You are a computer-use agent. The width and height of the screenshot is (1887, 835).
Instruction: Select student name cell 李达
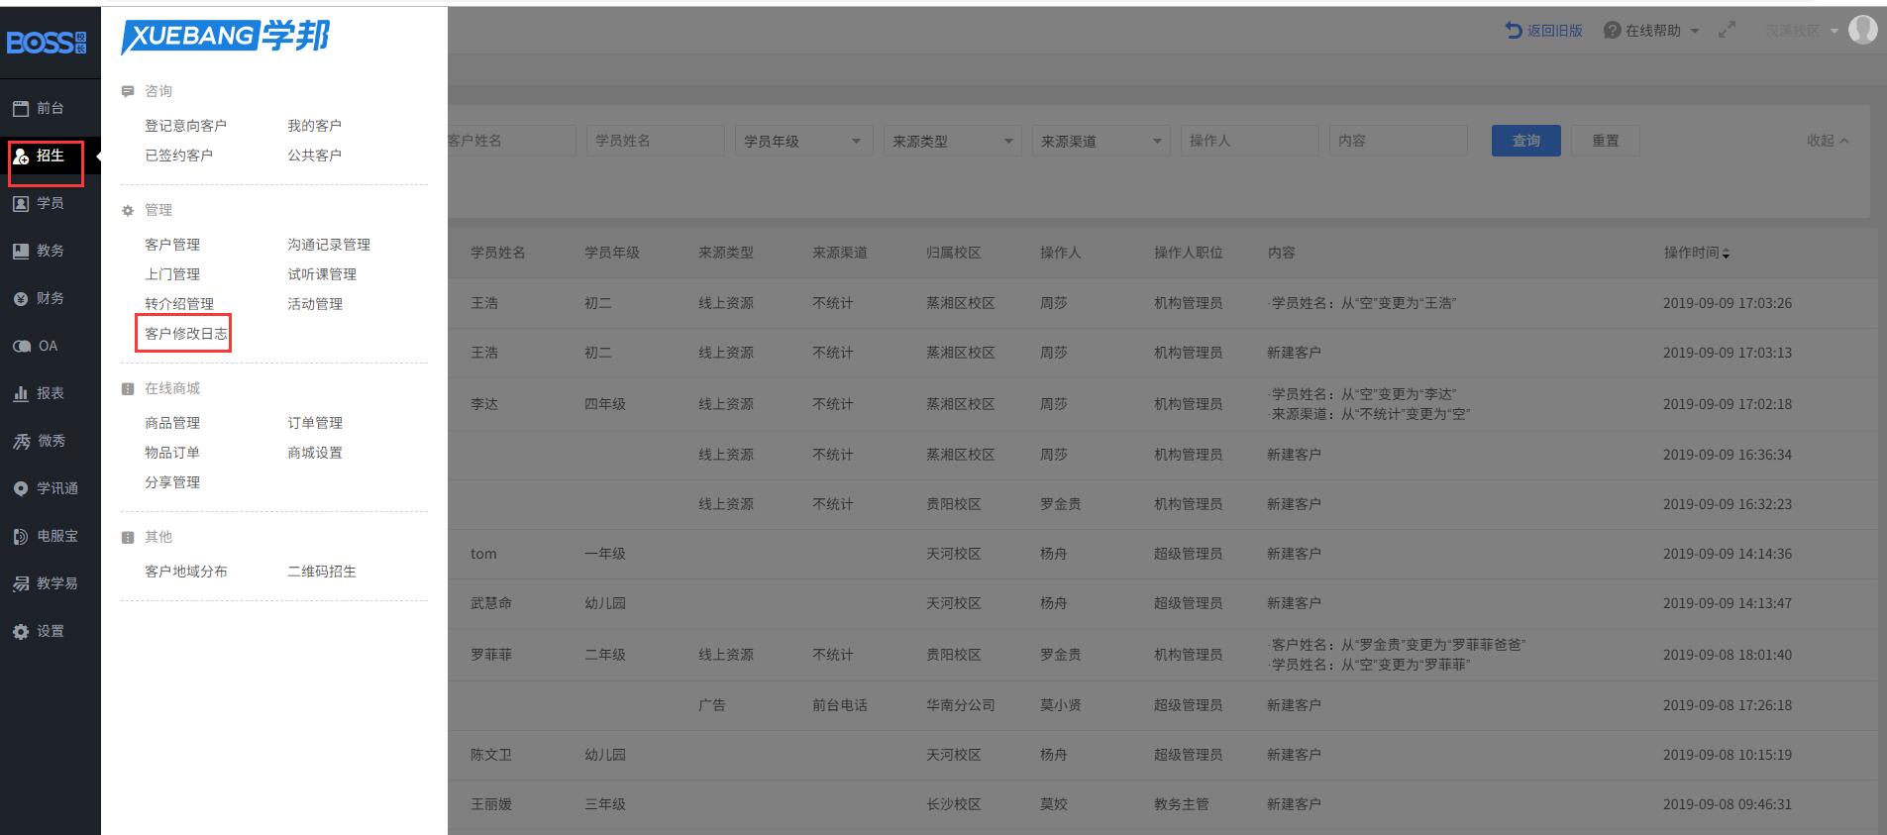[484, 404]
